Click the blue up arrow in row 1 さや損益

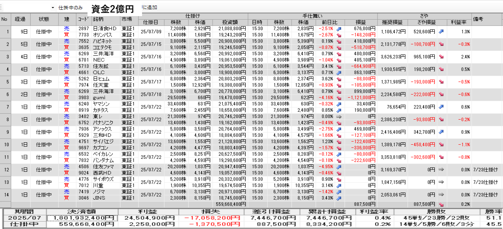(x=441, y=32)
